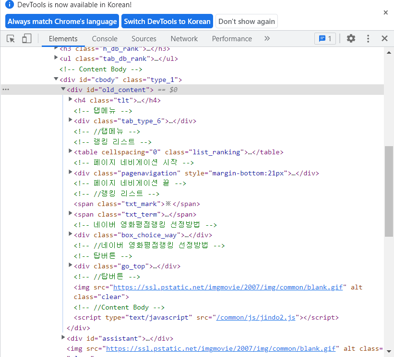Open ellipsis actions beside old_content row
Viewport: 394px width, 357px height.
pos(6,90)
